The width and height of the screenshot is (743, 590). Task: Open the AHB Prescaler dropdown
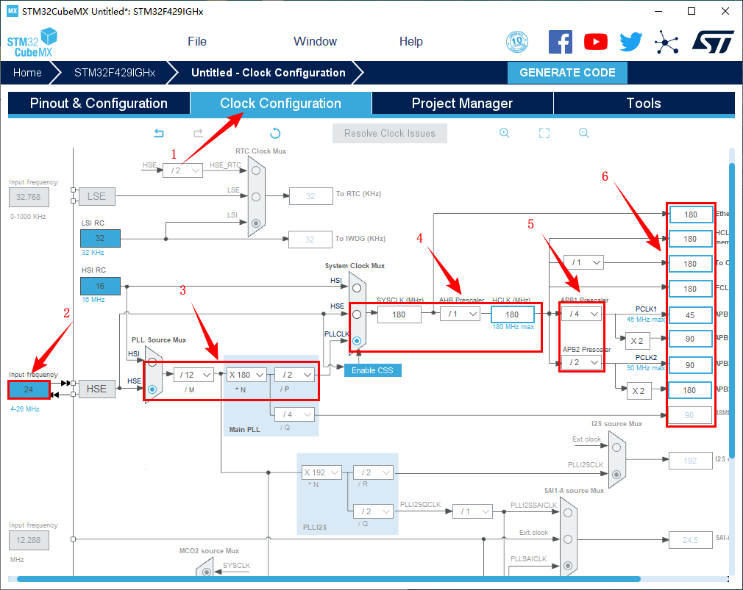click(459, 314)
